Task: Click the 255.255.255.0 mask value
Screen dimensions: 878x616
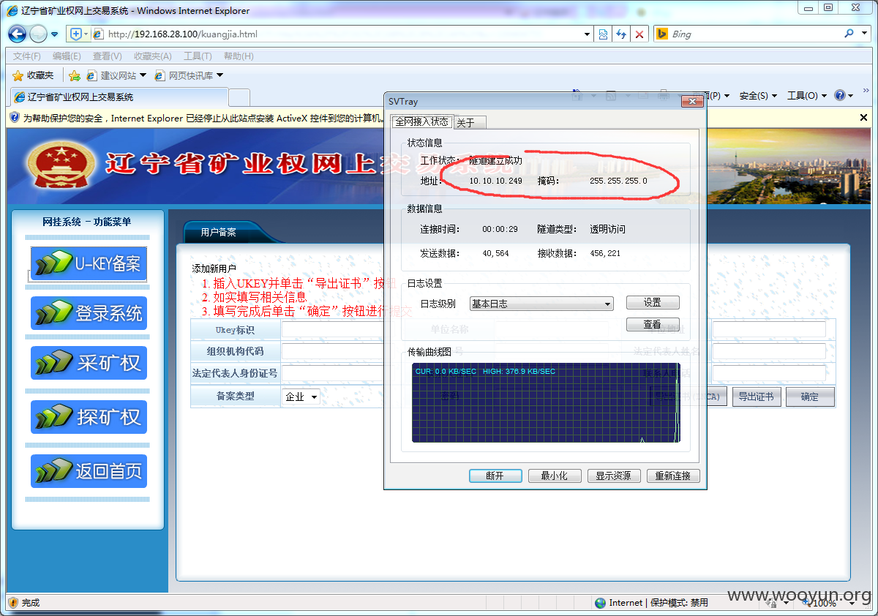Action: point(618,181)
